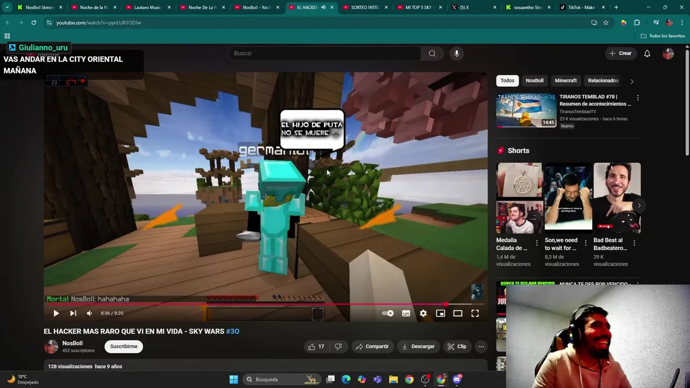690x388 pixels.
Task: Show more filter chips with right chevron
Action: pos(632,81)
